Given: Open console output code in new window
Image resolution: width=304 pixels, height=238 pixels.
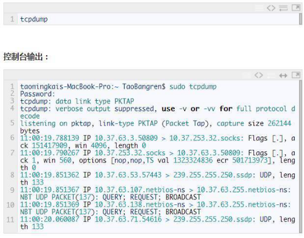Looking at the screenshot, I should click(x=296, y=75).
